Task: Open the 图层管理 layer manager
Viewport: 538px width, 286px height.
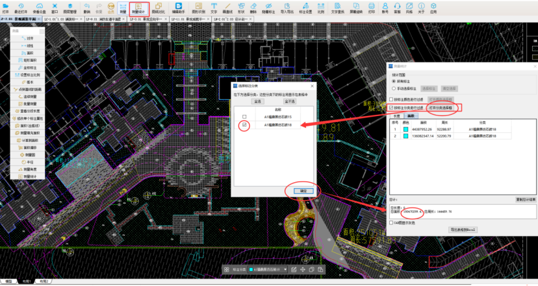Action: (x=70, y=7)
